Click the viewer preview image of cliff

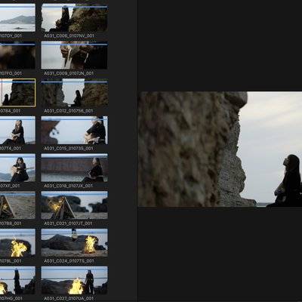tap(220, 149)
